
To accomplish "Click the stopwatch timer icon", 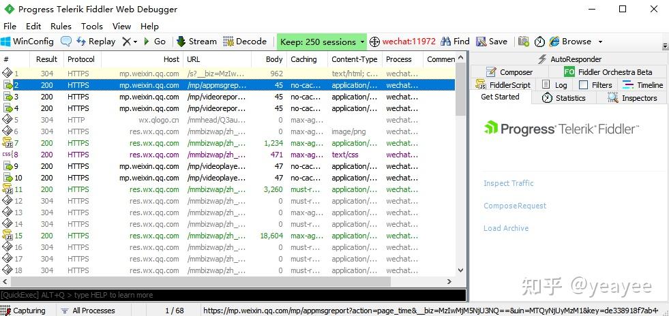I will 539,42.
